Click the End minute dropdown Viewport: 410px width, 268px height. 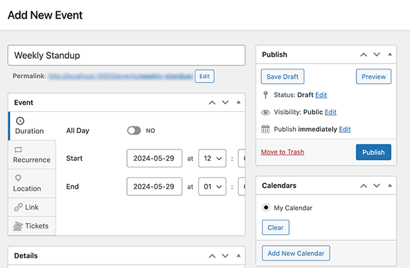(x=241, y=187)
